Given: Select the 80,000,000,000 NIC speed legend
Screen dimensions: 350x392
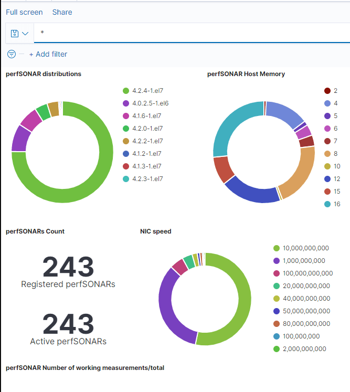Looking at the screenshot, I should pyautogui.click(x=302, y=324).
